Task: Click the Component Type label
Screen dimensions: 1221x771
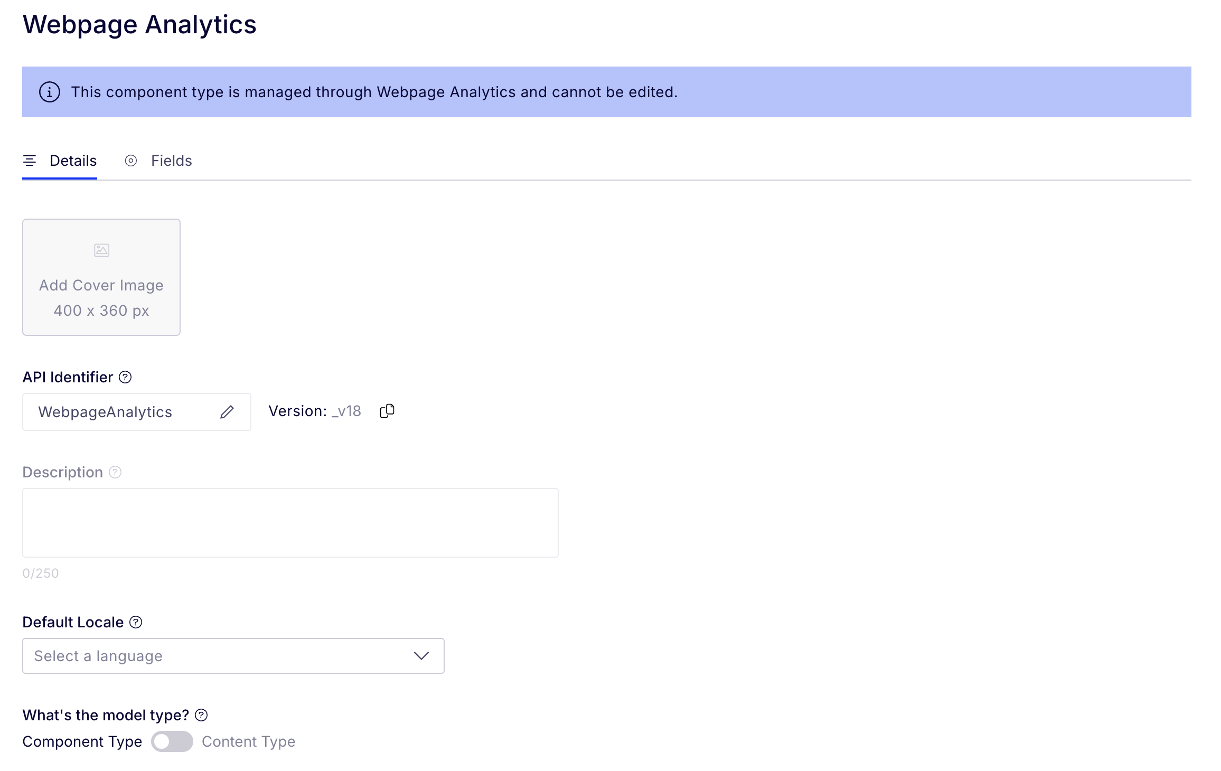Action: 82,741
